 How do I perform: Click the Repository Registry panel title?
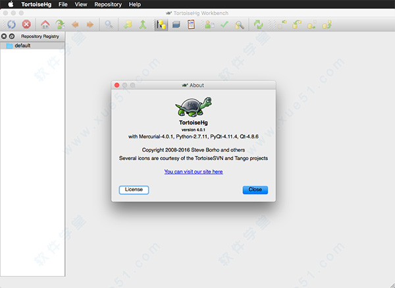(x=40, y=36)
